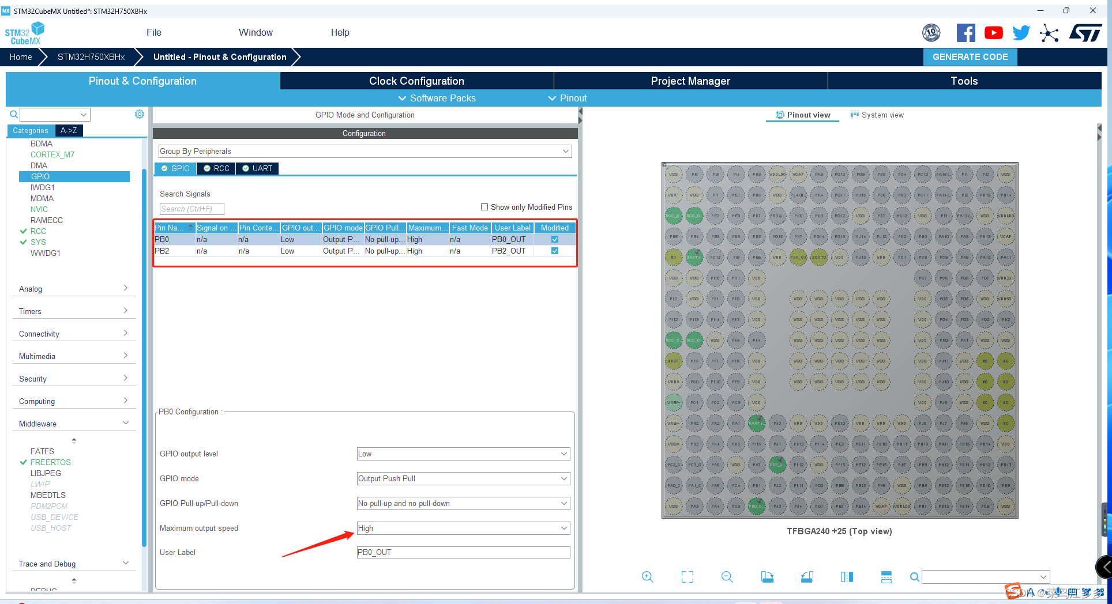Click the search icon in left panel
This screenshot has width=1112, height=604.
(13, 114)
